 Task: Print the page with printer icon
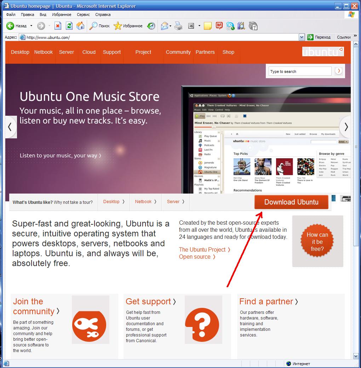[179, 26]
